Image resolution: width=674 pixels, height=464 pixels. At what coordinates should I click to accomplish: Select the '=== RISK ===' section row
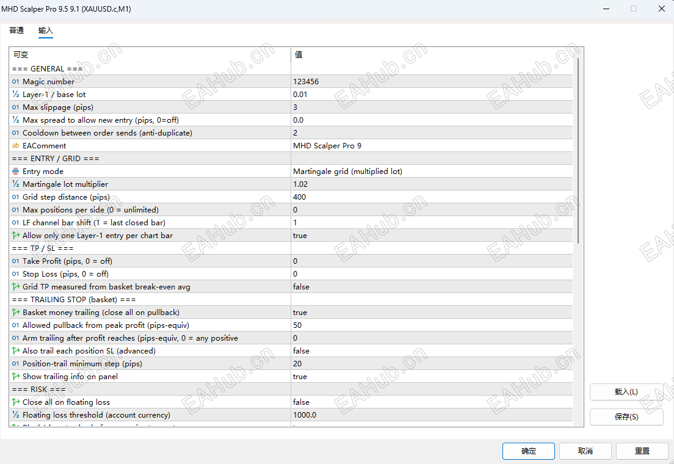[x=291, y=389]
